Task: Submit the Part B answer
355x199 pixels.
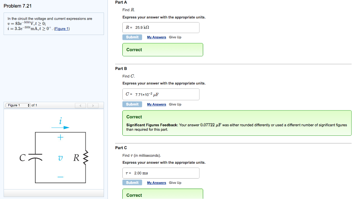Action: [132, 104]
